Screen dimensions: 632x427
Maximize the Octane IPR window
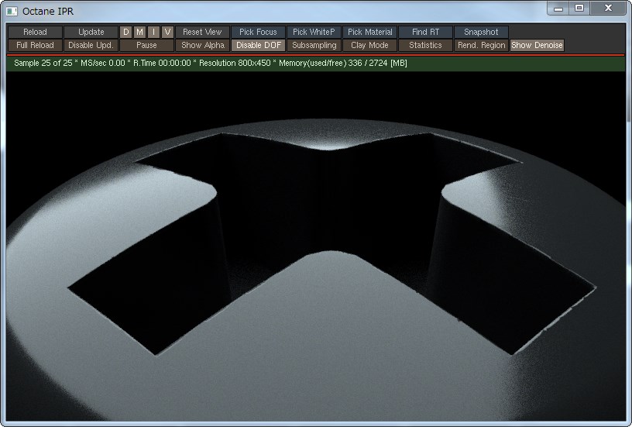pyautogui.click(x=579, y=9)
